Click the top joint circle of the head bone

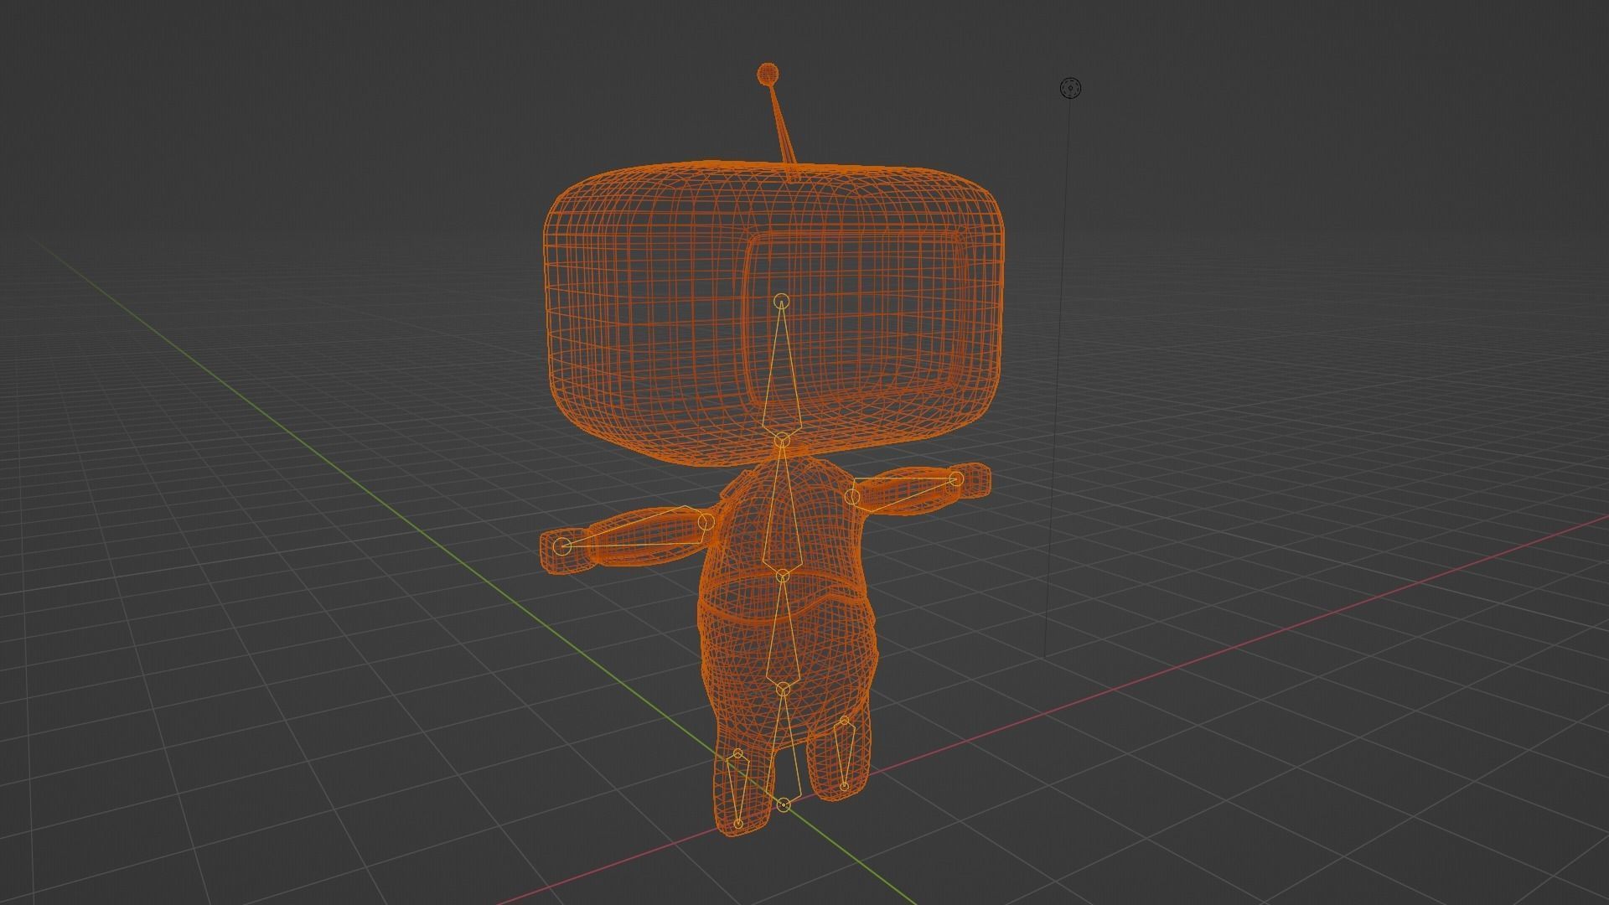click(782, 301)
